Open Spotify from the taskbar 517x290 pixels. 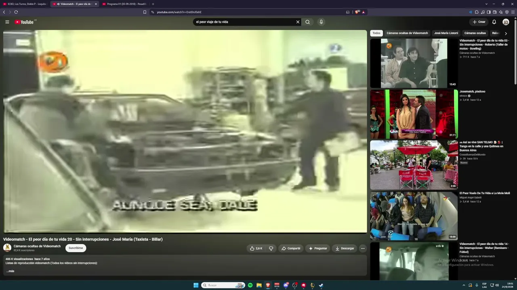250,285
